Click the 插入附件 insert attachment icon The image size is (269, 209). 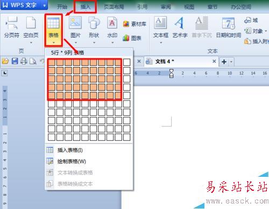pos(247,41)
